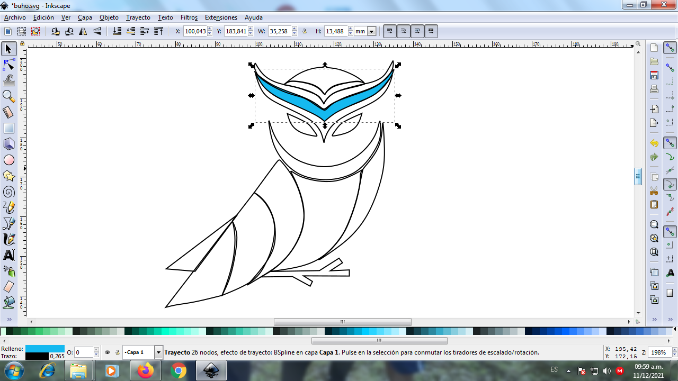Rotate selection 90° counter-clockwise
This screenshot has width=678, height=381.
coord(56,31)
